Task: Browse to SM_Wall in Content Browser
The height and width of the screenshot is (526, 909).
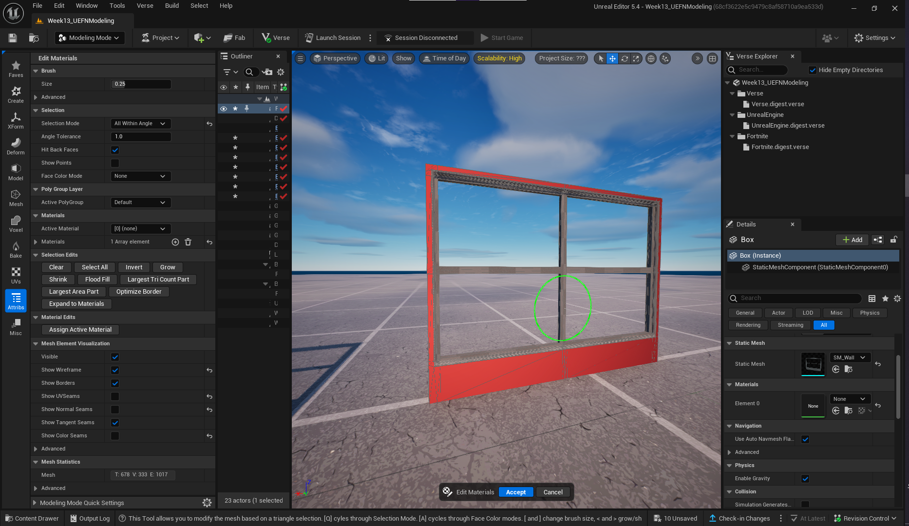Action: [x=848, y=369]
